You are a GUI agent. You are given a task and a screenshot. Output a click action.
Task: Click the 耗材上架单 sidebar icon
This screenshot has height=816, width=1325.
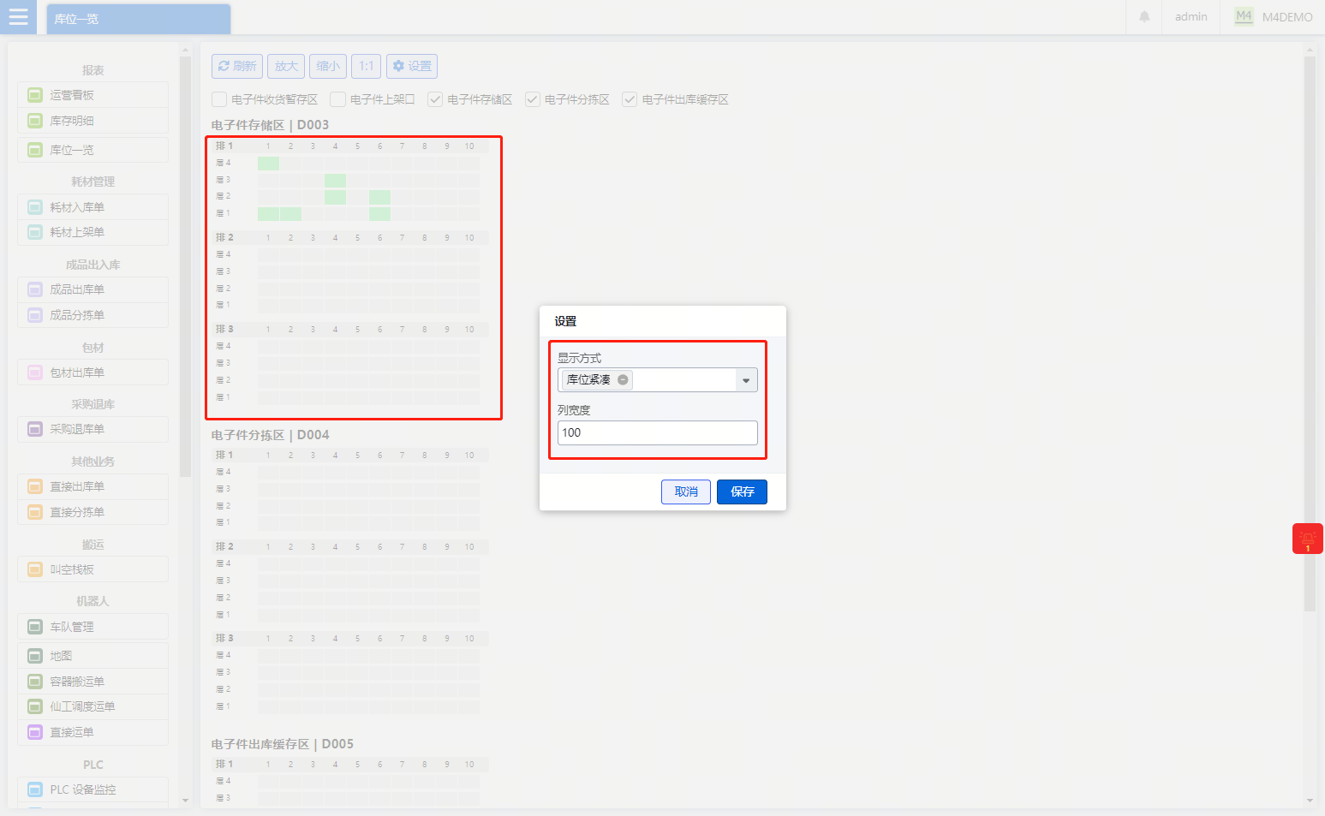coord(35,232)
